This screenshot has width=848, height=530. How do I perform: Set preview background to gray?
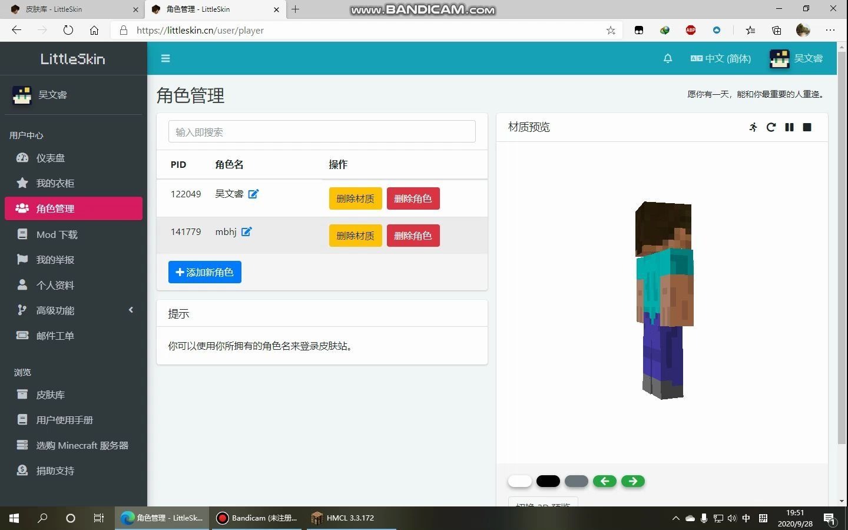pyautogui.click(x=577, y=481)
